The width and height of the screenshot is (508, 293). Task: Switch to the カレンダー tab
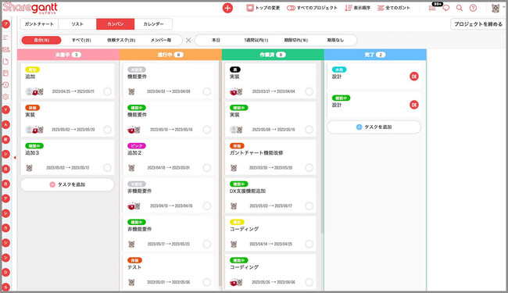(x=153, y=24)
